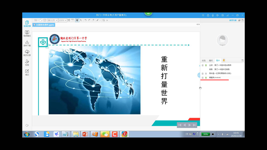Select the pen annotation tool
Image resolution: width=267 pixels, height=150 pixels.
coord(97,20)
